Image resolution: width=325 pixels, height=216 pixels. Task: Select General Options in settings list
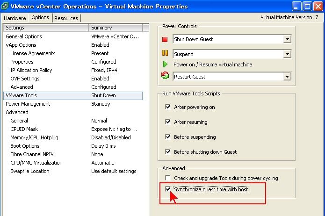tap(73, 36)
